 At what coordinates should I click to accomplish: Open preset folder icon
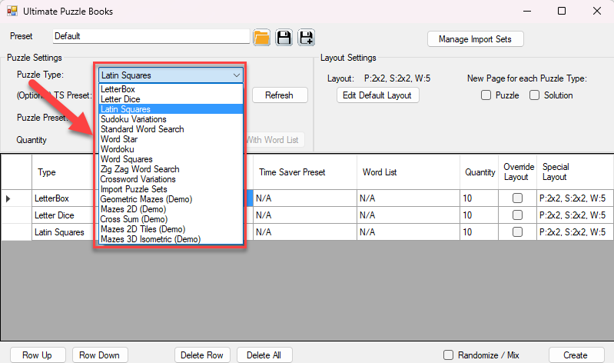tap(262, 38)
